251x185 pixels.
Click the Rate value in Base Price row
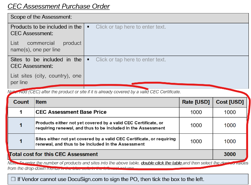[x=196, y=112]
